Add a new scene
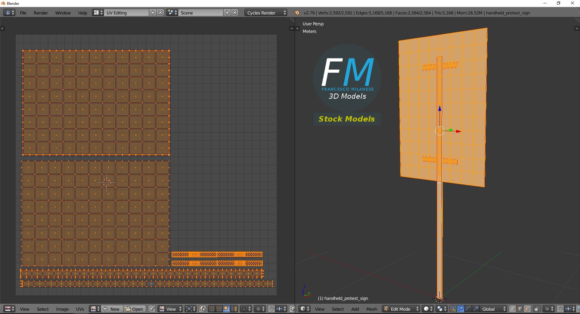 (227, 13)
